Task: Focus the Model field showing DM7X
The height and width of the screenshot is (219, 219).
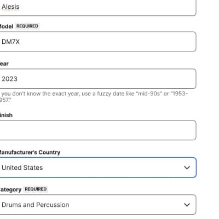Action: [x=97, y=42]
